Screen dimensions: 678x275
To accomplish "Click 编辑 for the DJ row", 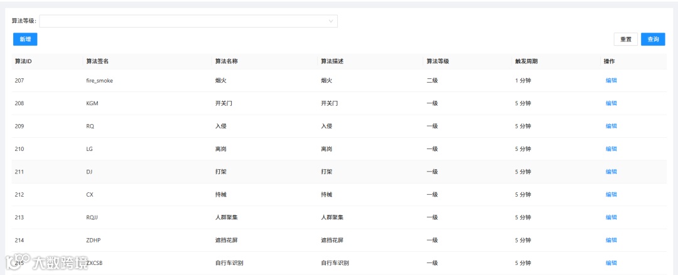I will click(x=611, y=172).
